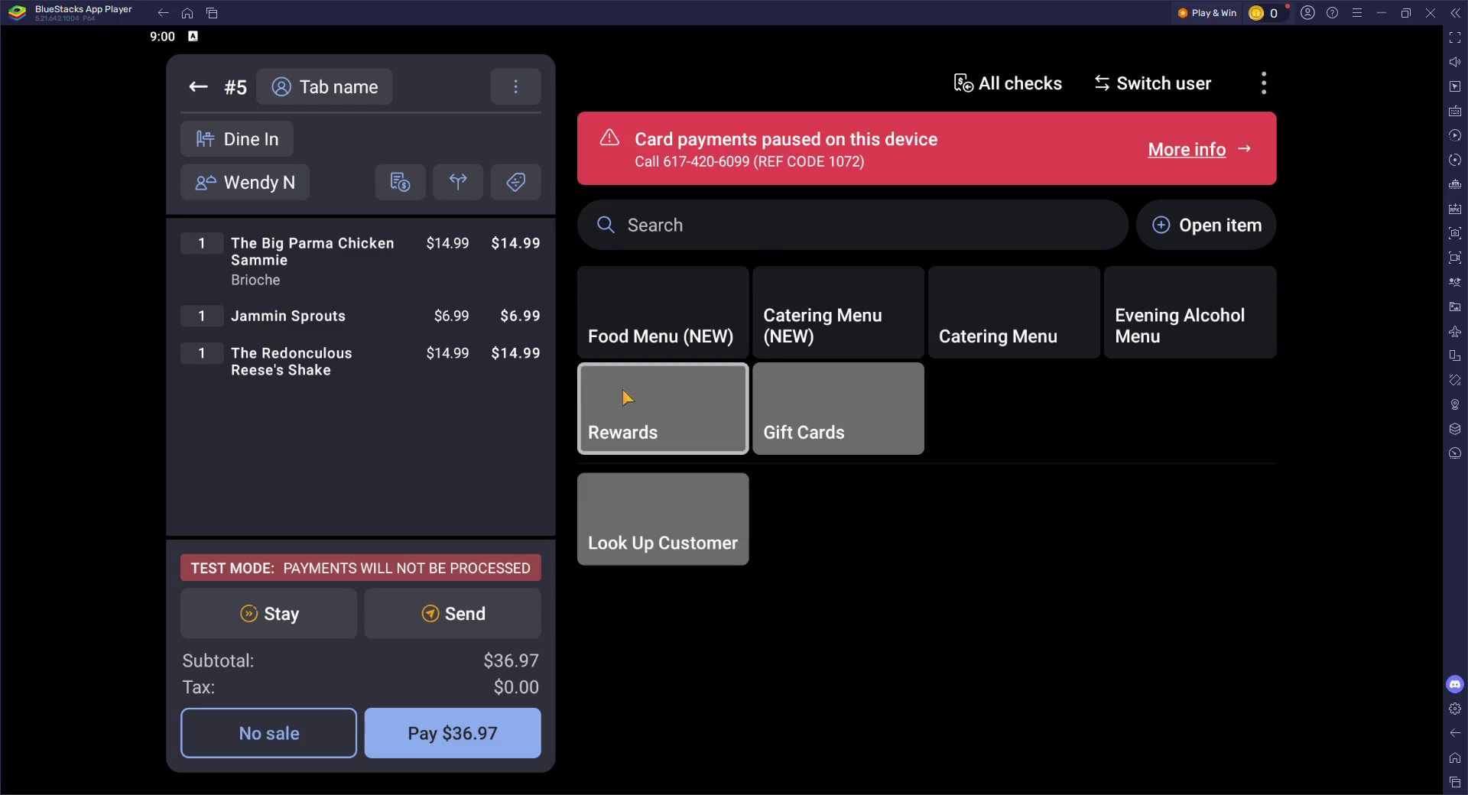Change server Wendy N
The height and width of the screenshot is (795, 1468).
[x=245, y=183]
